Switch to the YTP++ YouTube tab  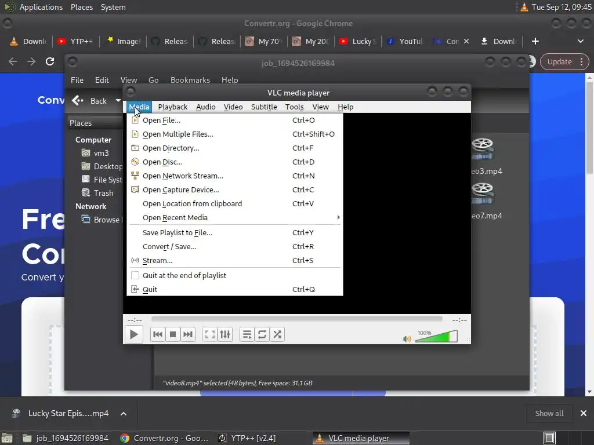75,41
